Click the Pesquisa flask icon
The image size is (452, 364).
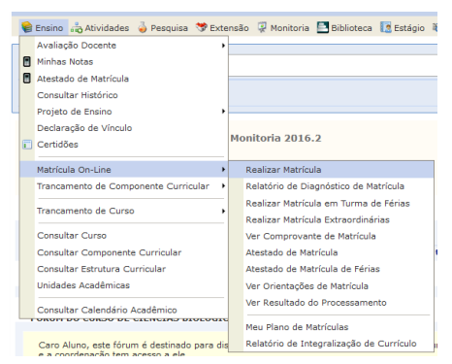click(x=143, y=27)
